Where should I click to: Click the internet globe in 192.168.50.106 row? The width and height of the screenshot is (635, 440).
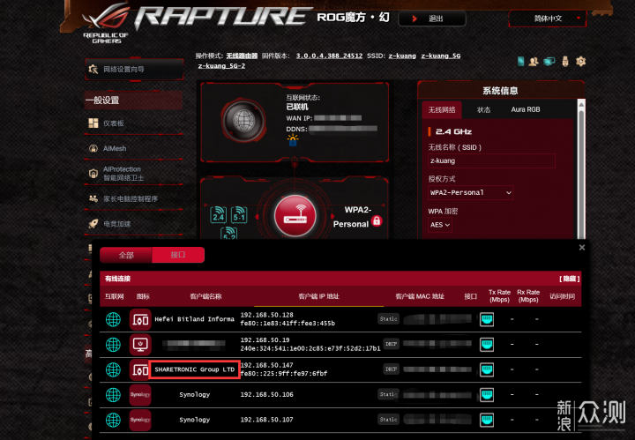pos(113,395)
